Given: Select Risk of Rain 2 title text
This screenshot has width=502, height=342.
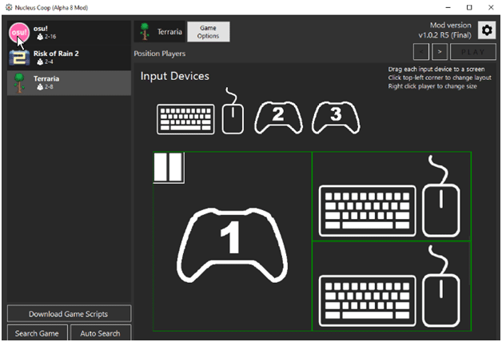Looking at the screenshot, I should (x=56, y=54).
